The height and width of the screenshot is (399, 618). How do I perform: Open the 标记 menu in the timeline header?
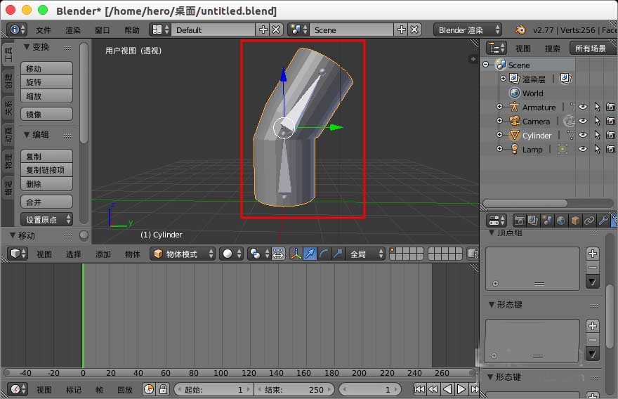[x=73, y=390]
